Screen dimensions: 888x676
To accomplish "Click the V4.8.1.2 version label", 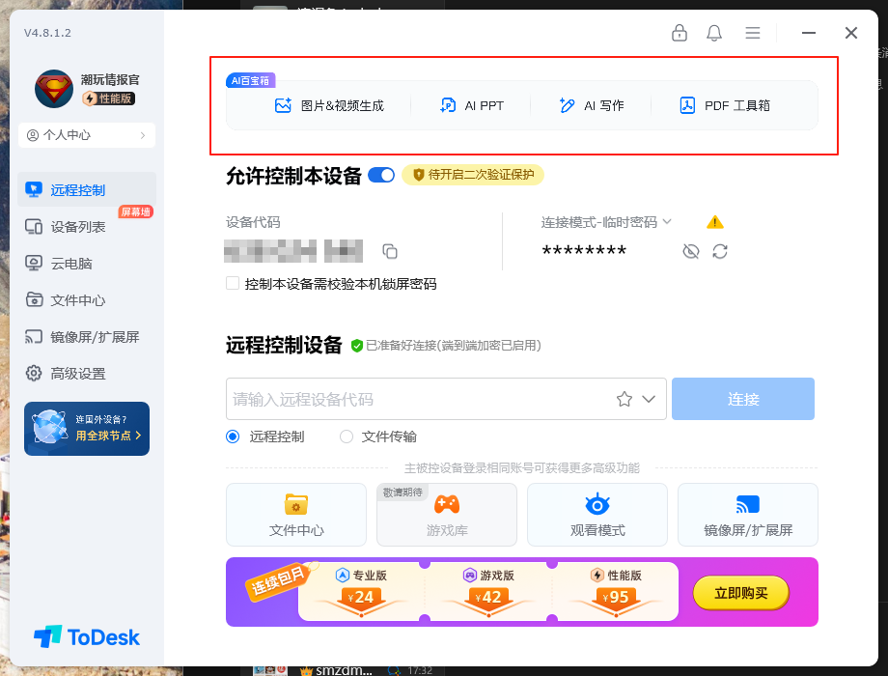I will 47,33.
